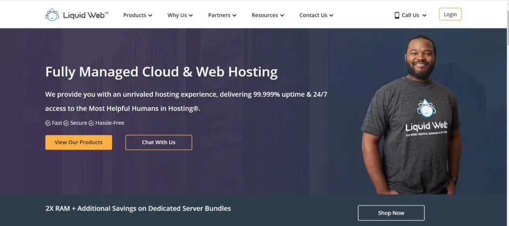This screenshot has height=226, width=509.
Task: Open the Contact Us menu
Action: pos(316,15)
